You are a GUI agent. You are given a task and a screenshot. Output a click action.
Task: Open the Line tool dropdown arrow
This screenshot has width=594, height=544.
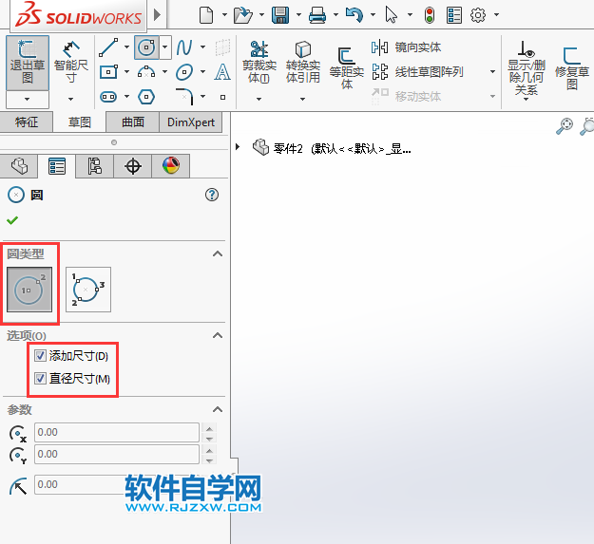(x=127, y=47)
